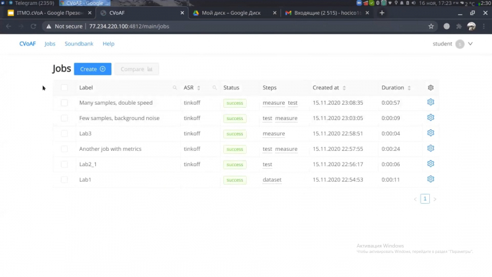The image size is (492, 277).
Task: Go to next page of jobs list
Action: [x=435, y=199]
